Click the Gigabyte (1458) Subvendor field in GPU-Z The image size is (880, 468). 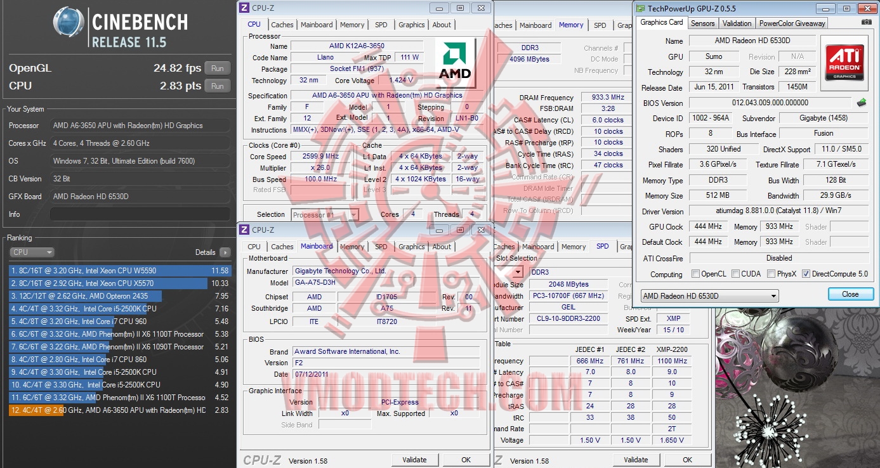coord(824,118)
